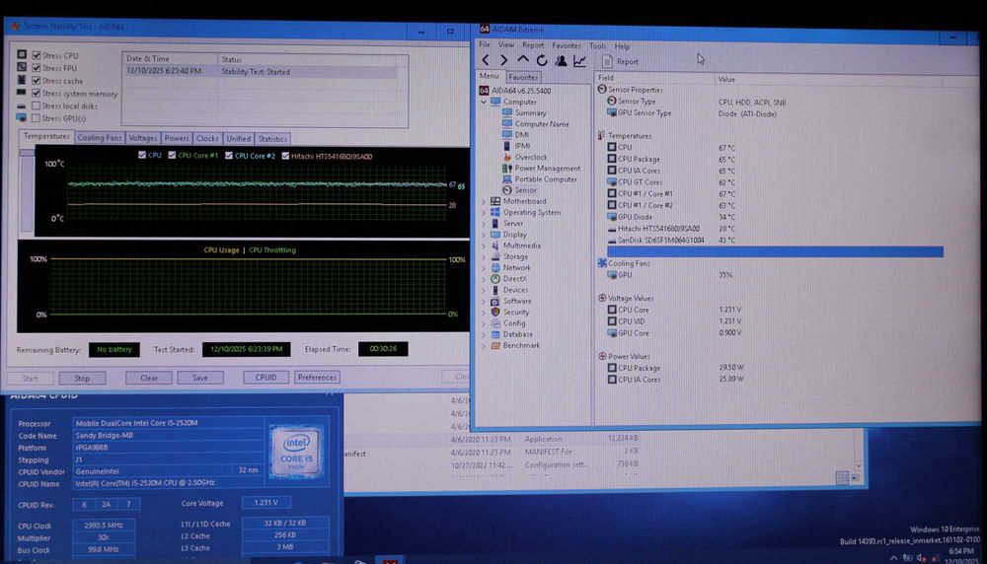Expand the Display tree node
This screenshot has height=564, width=987.
484,235
